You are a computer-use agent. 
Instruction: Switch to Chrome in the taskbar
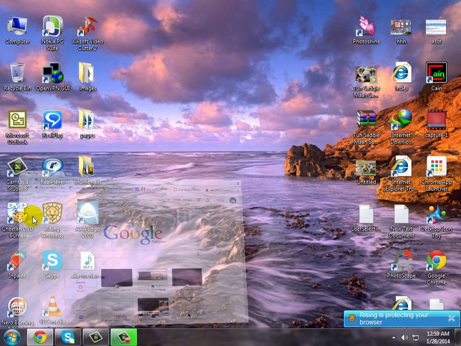40,337
